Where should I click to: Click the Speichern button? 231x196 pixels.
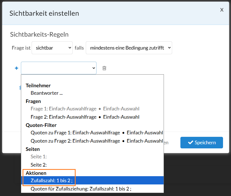202,143
